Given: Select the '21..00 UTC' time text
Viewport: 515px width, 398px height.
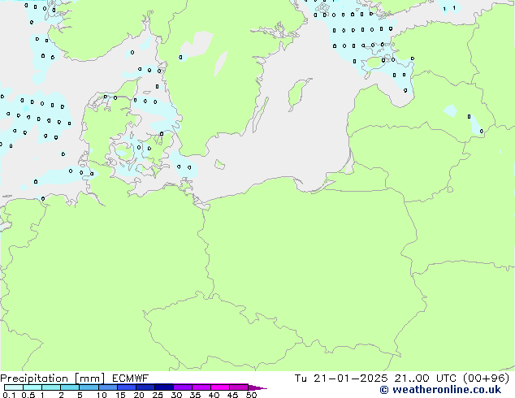Looking at the screenshot, I should tap(426, 379).
